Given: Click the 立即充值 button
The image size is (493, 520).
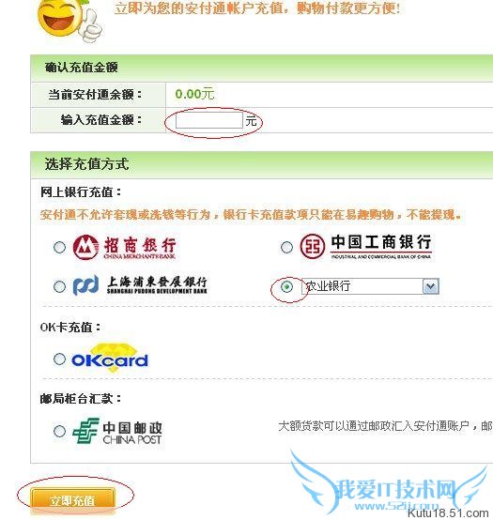Looking at the screenshot, I should (73, 500).
